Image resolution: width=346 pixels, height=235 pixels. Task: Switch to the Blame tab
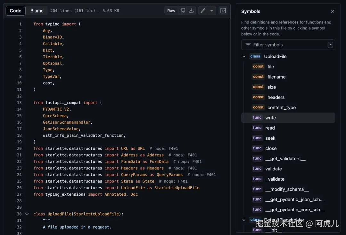point(37,11)
